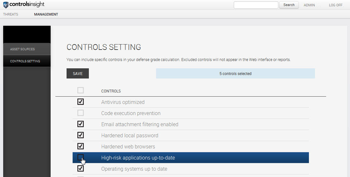Uncheck the Hardened web browsers checkbox
This screenshot has height=177, width=350.
click(x=81, y=146)
